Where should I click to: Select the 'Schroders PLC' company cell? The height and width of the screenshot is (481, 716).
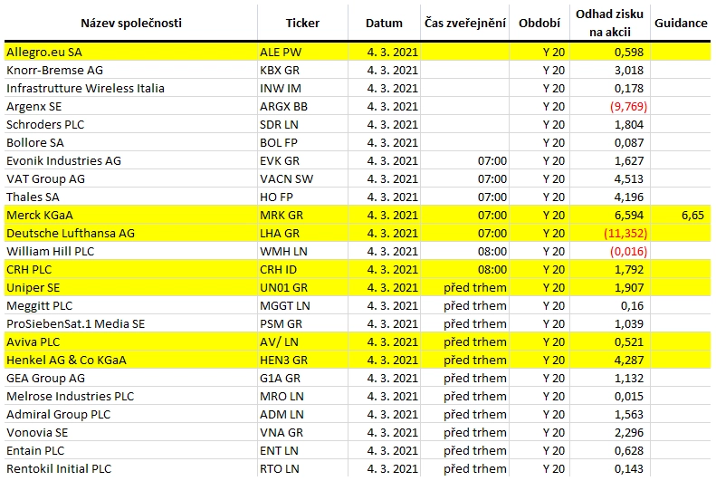131,124
